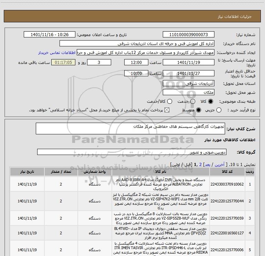Click the ردیف column header
265x256 pixels.
coord(250,171)
